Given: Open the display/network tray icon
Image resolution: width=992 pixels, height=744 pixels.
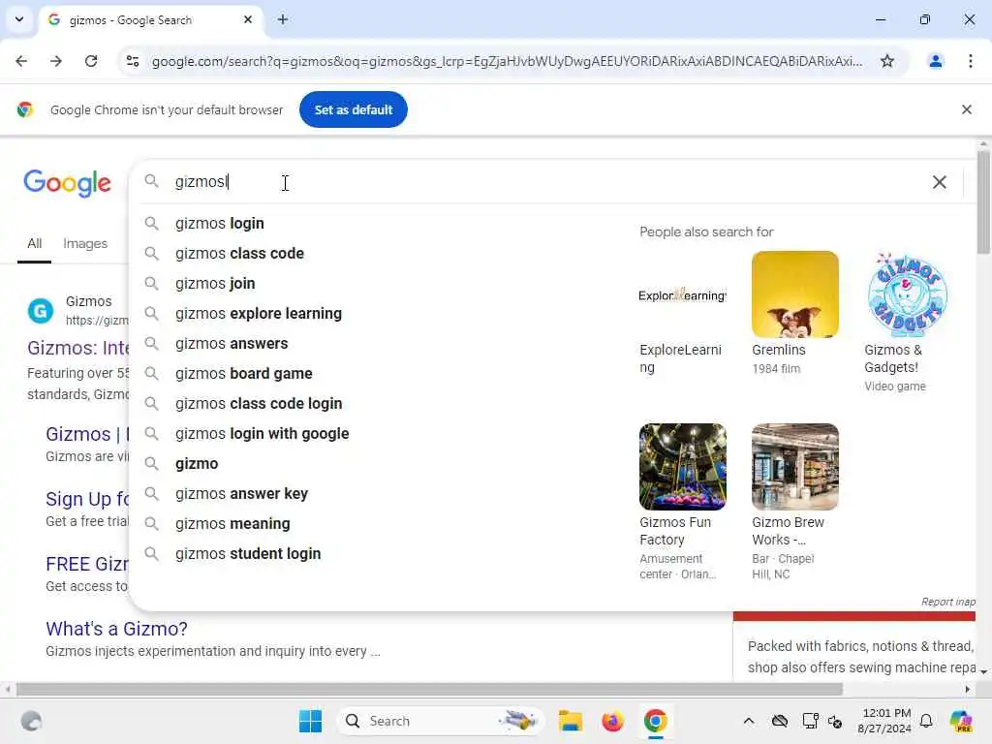Looking at the screenshot, I should (810, 721).
